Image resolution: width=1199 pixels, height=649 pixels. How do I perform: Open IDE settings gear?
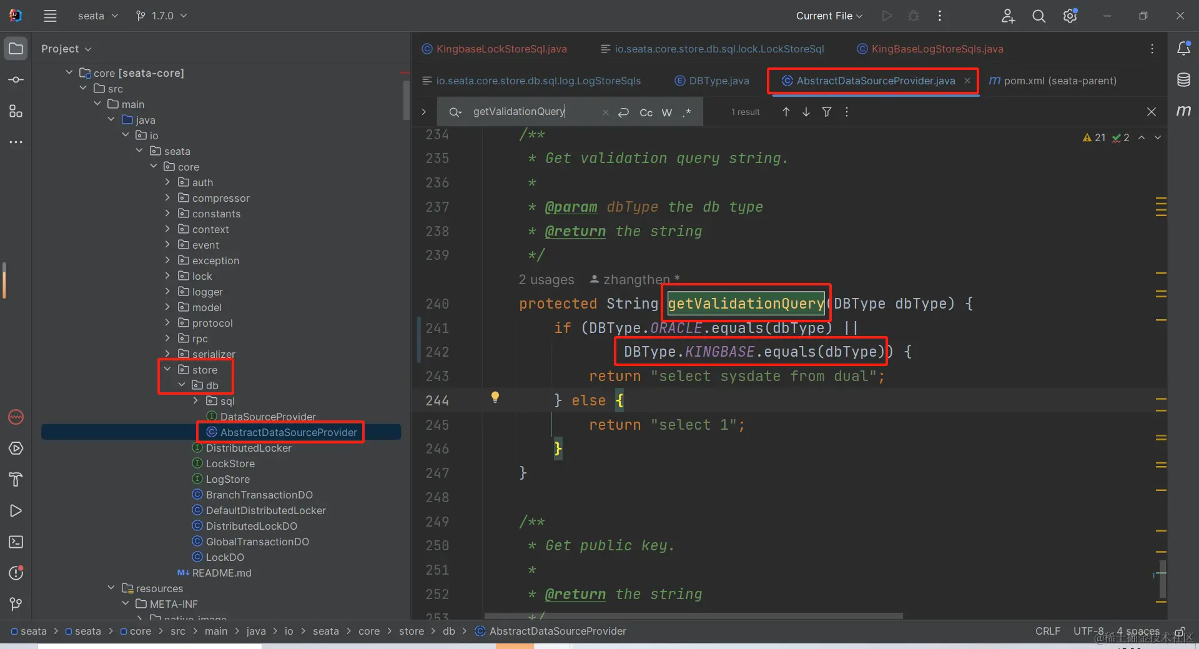(1070, 16)
